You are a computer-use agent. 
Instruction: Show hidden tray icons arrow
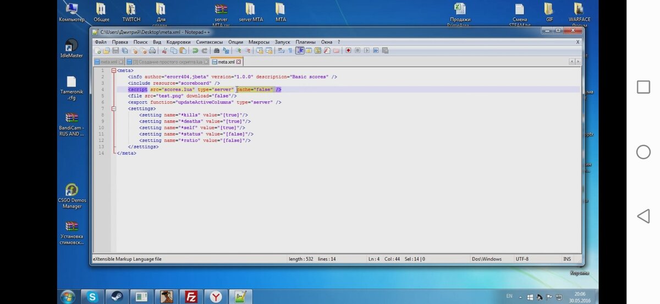[520, 297]
